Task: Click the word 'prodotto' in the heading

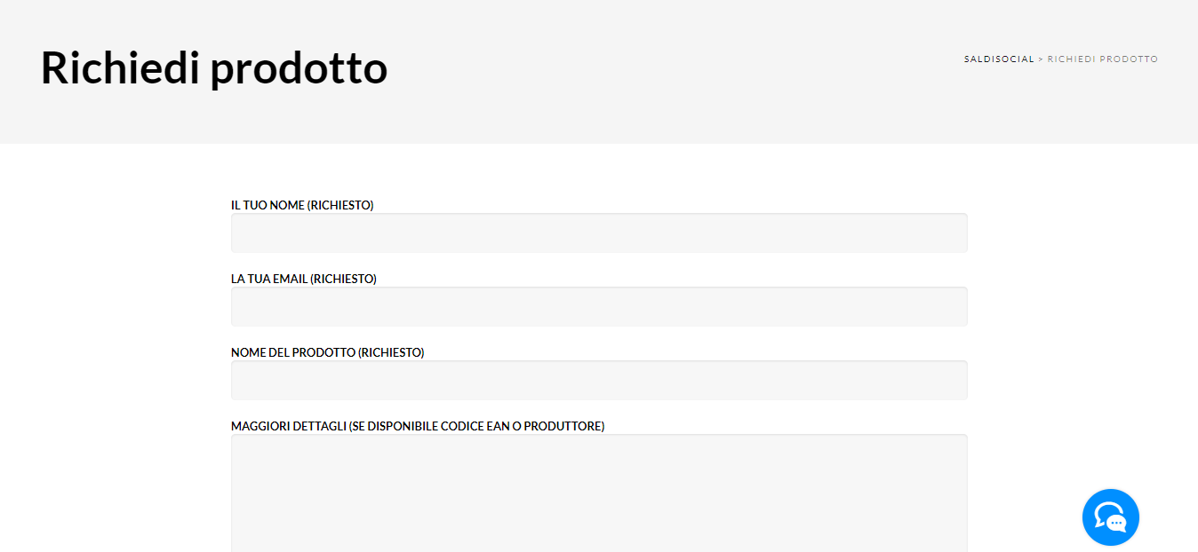Action: pyautogui.click(x=299, y=69)
